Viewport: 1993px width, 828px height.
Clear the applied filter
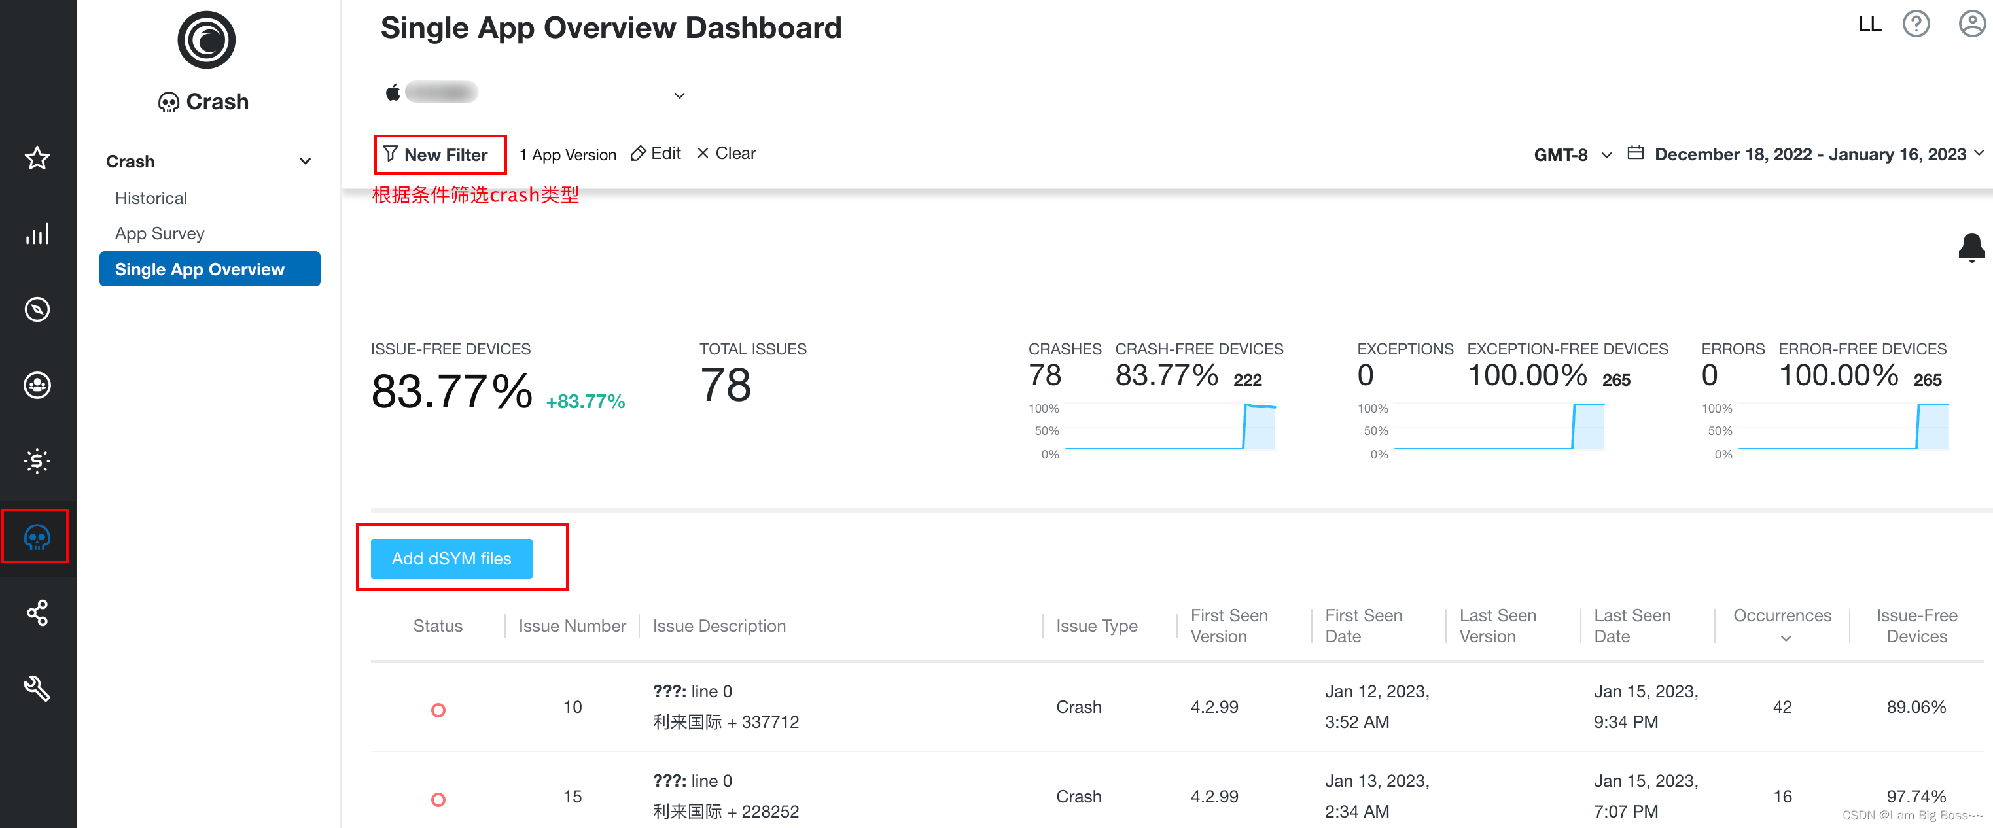[x=726, y=153]
